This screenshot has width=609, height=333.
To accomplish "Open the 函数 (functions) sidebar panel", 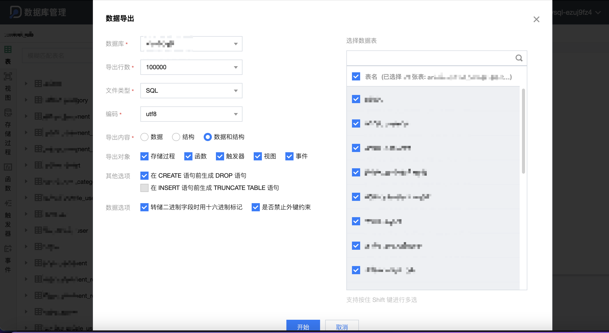I will tap(8, 167).
